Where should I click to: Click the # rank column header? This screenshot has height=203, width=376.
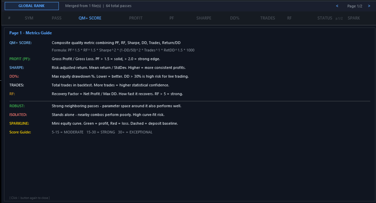(9, 18)
